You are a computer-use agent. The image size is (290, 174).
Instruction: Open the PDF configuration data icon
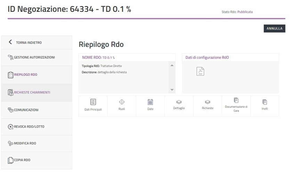(x=201, y=71)
